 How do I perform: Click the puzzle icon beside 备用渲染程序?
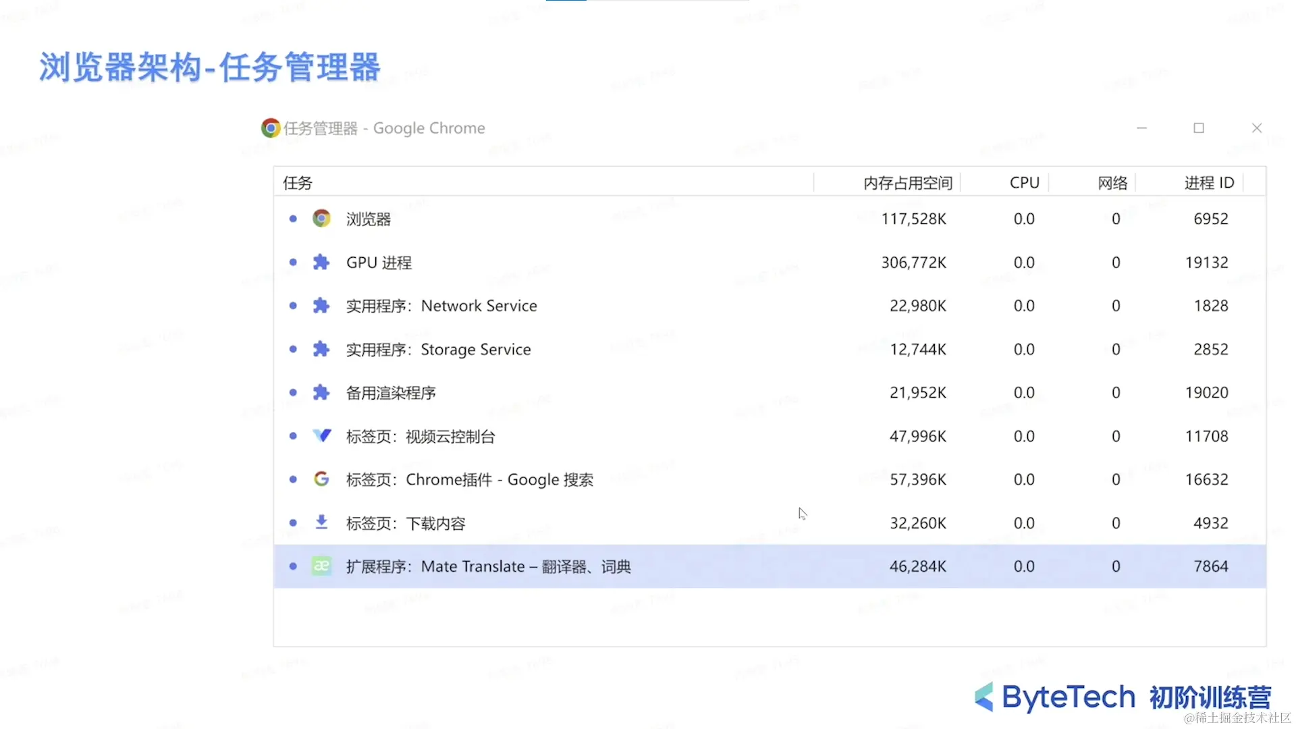tap(321, 393)
